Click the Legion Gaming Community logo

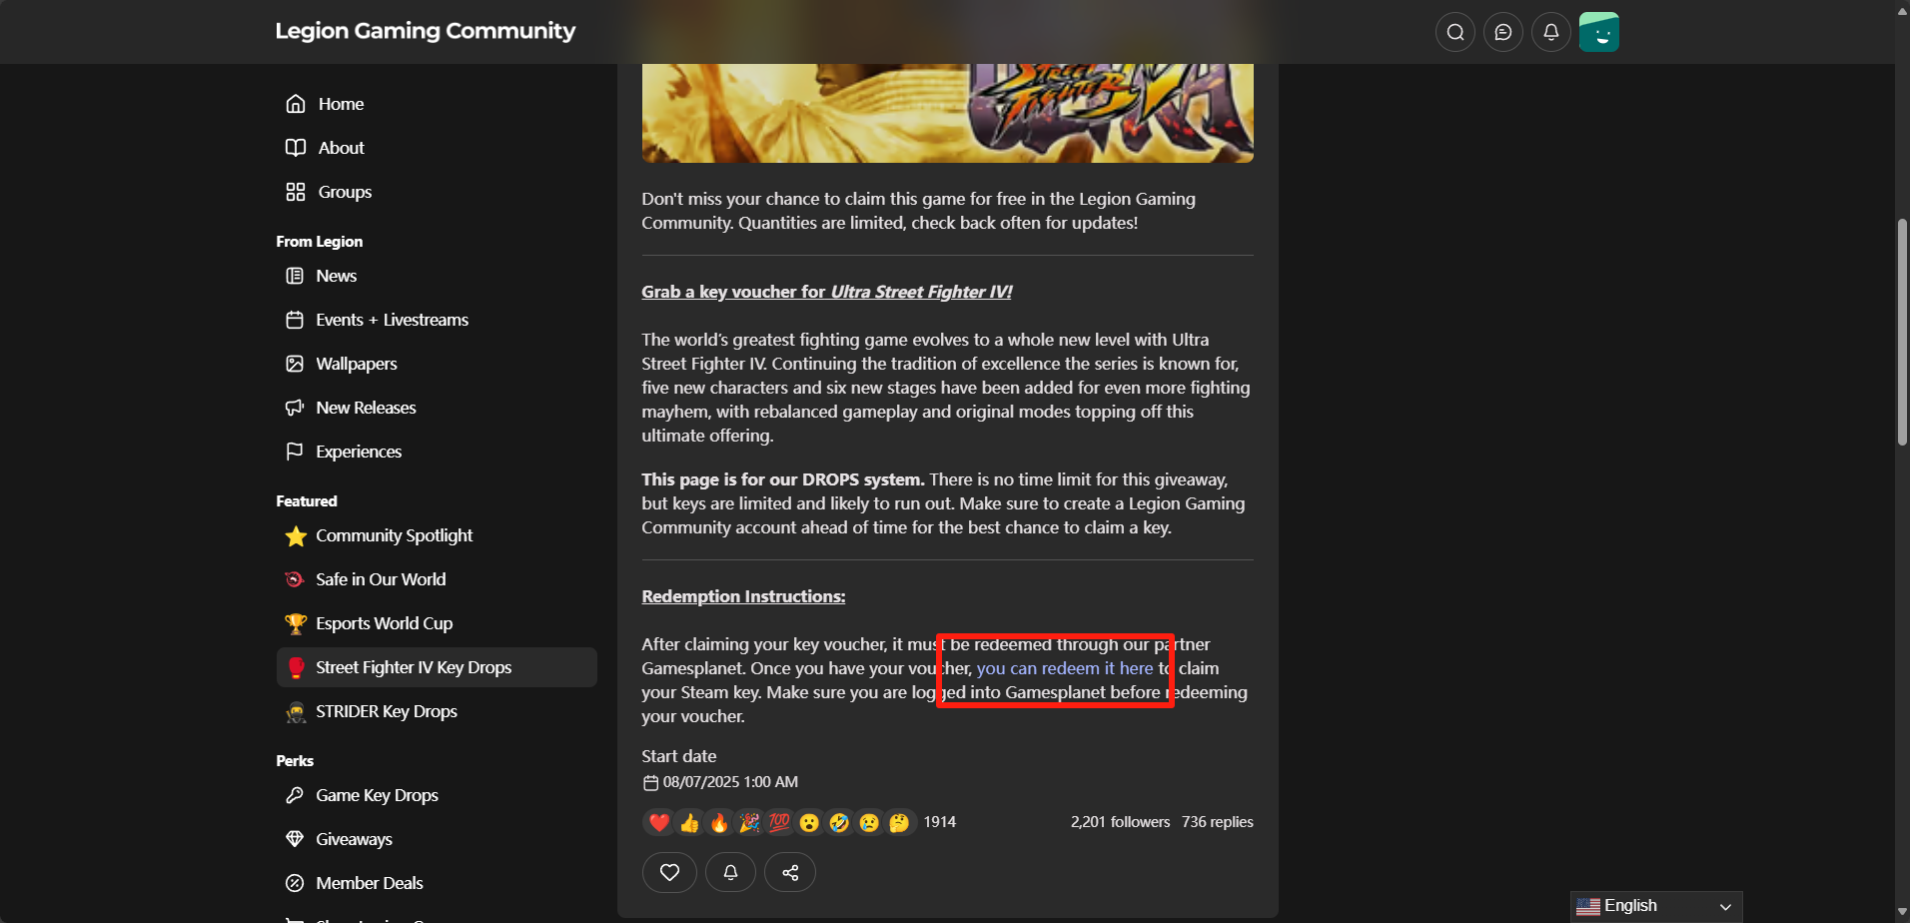coord(426,31)
